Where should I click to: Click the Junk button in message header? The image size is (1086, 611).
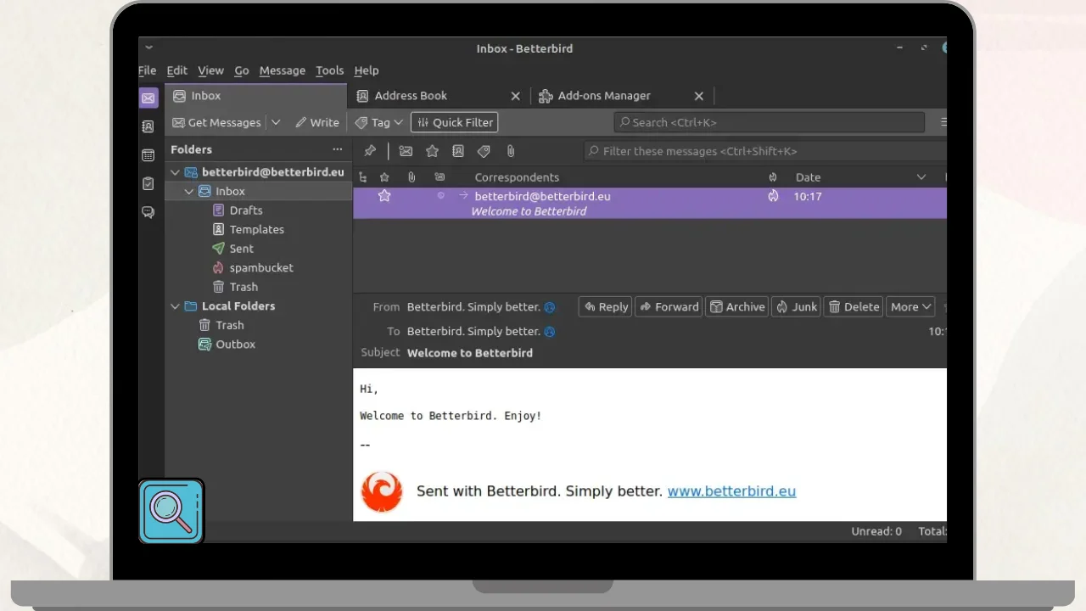(796, 307)
